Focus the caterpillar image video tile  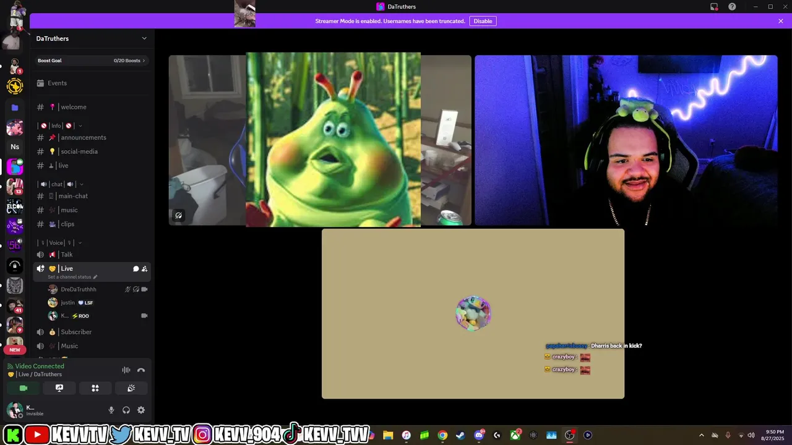[x=320, y=140]
